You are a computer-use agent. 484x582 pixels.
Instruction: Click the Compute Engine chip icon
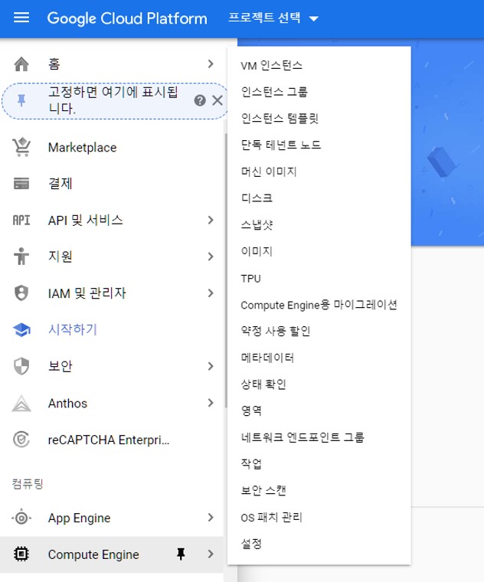21,554
